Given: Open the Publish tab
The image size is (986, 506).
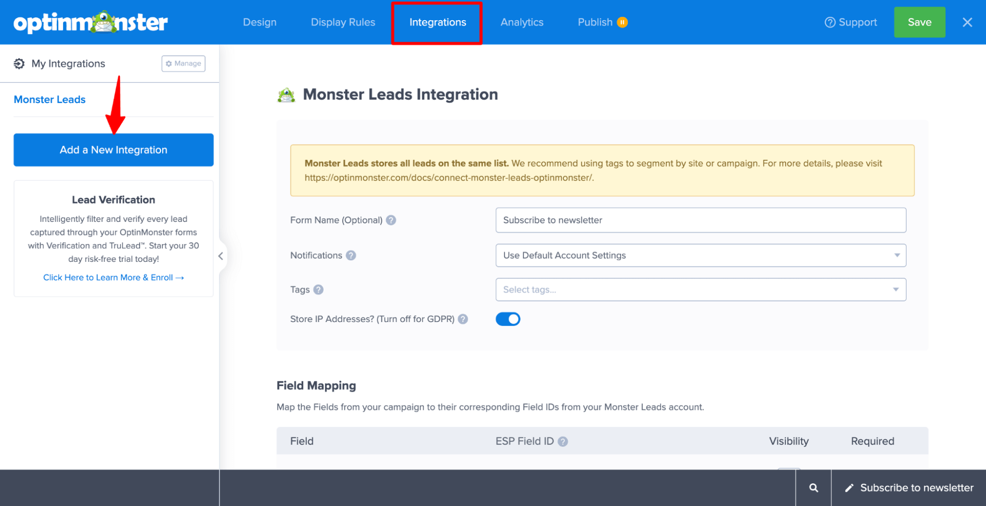Looking at the screenshot, I should pyautogui.click(x=595, y=22).
